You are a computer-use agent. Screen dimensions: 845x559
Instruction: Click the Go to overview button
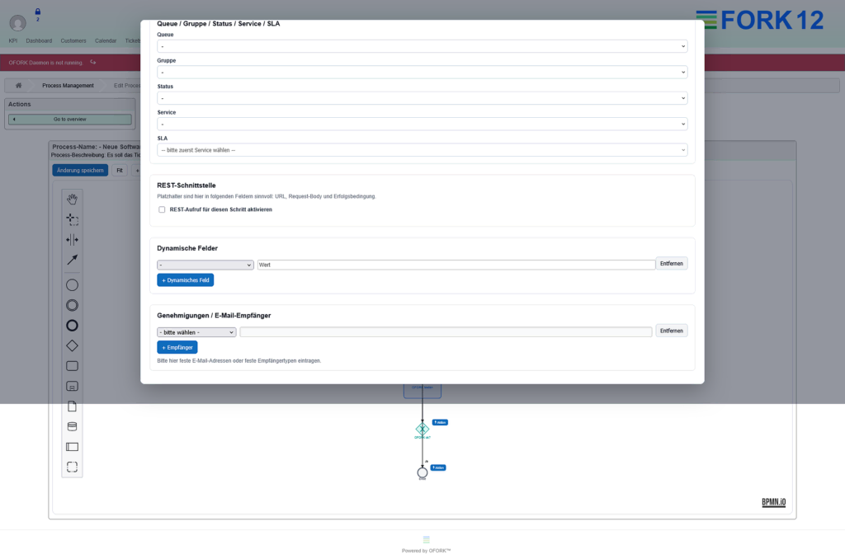pyautogui.click(x=70, y=119)
